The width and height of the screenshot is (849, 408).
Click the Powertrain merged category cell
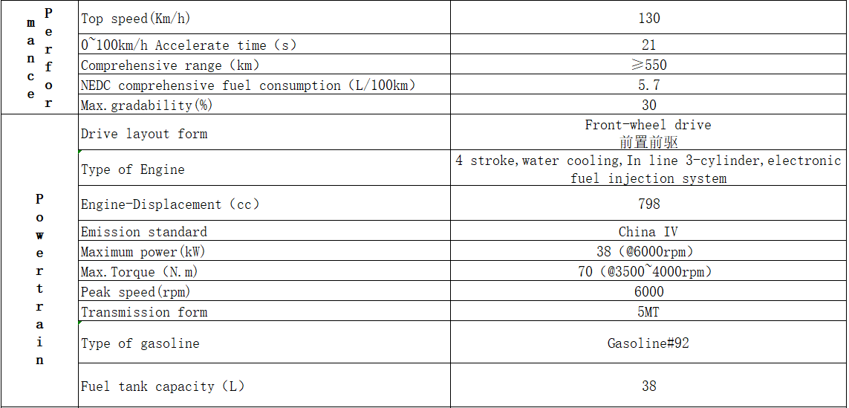39,261
